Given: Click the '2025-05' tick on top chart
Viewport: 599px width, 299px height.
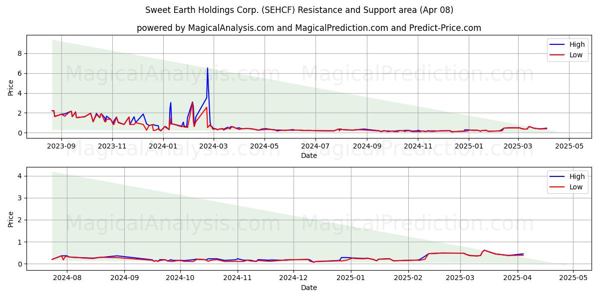Looking at the screenshot, I should tap(570, 146).
